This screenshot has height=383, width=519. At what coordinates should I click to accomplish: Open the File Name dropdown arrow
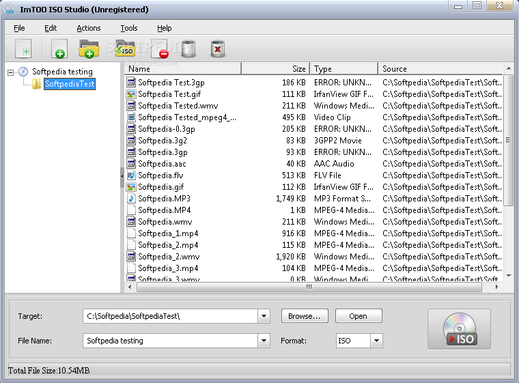tap(264, 341)
